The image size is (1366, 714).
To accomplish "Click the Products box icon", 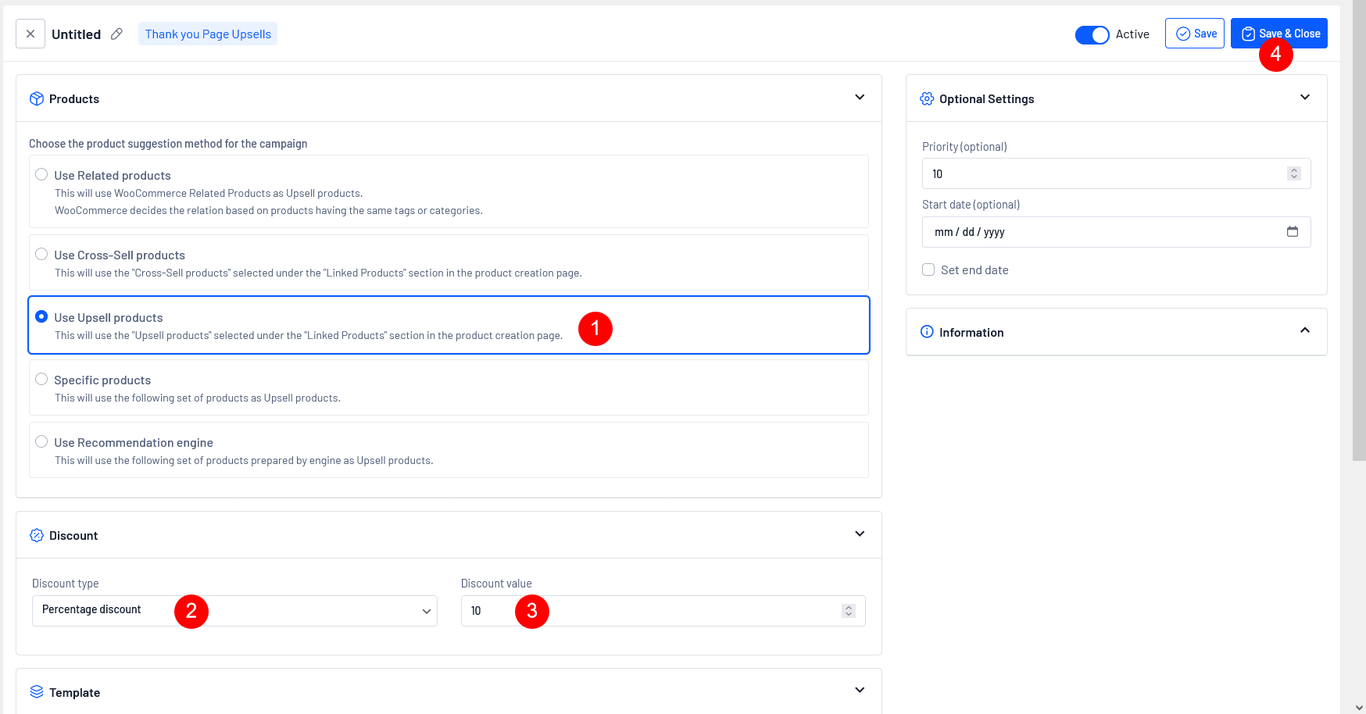I will pyautogui.click(x=37, y=98).
